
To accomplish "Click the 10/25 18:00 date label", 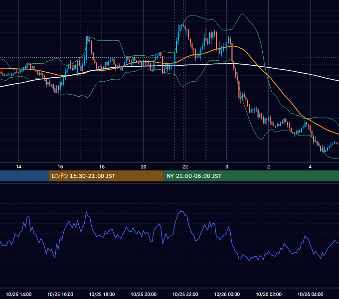I will click(x=102, y=294).
